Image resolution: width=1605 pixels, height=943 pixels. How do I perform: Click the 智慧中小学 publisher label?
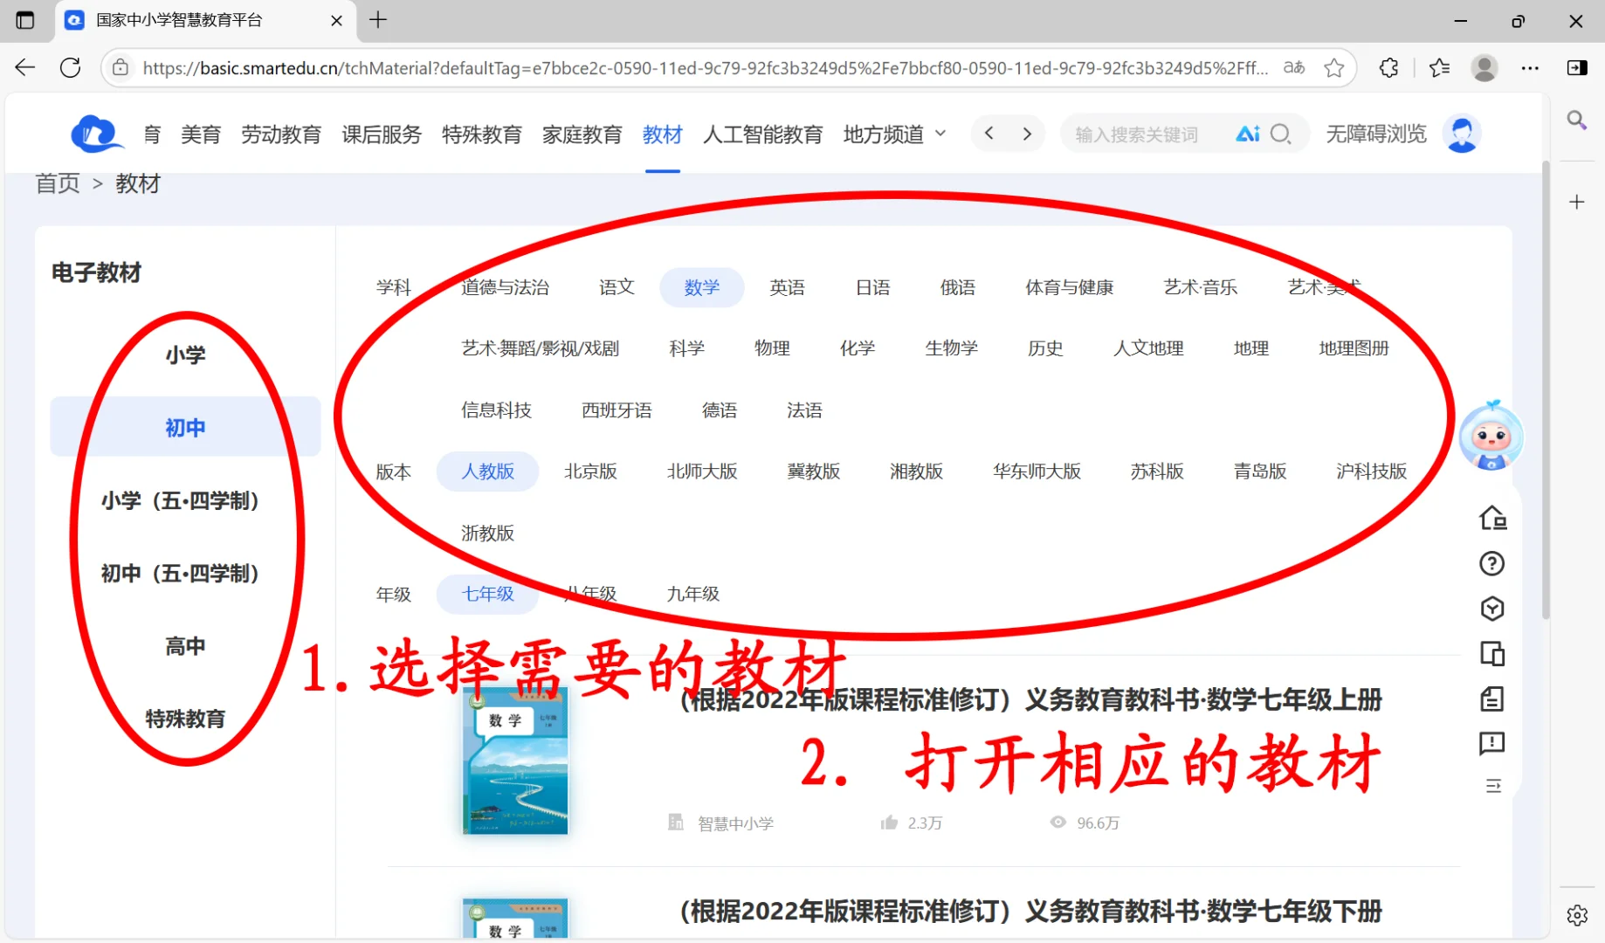coord(735,823)
